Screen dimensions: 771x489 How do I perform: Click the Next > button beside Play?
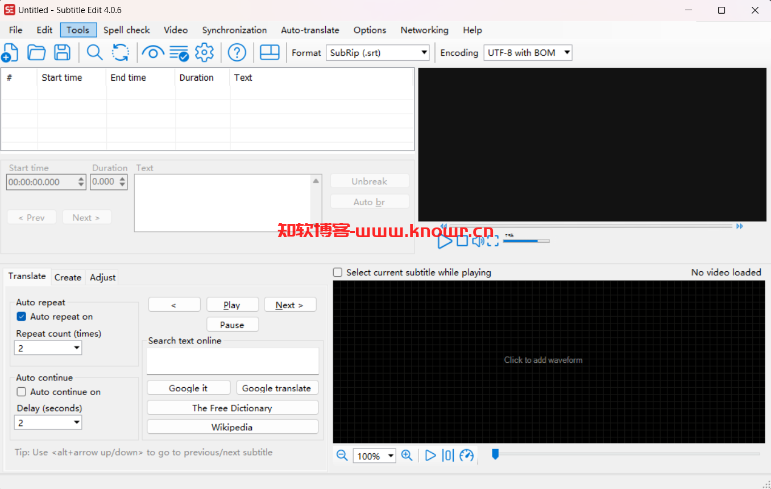pyautogui.click(x=290, y=305)
